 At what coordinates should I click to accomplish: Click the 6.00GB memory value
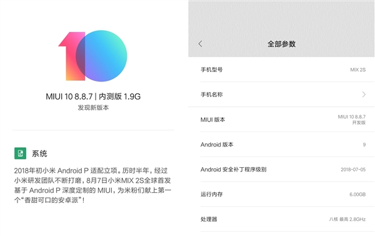(x=357, y=194)
